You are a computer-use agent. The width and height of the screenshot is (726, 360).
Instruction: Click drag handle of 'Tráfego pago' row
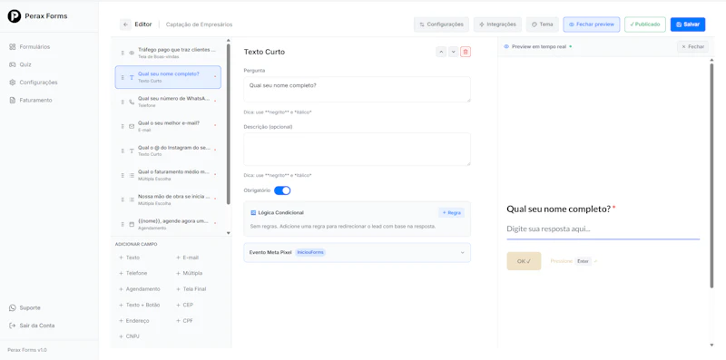(123, 53)
